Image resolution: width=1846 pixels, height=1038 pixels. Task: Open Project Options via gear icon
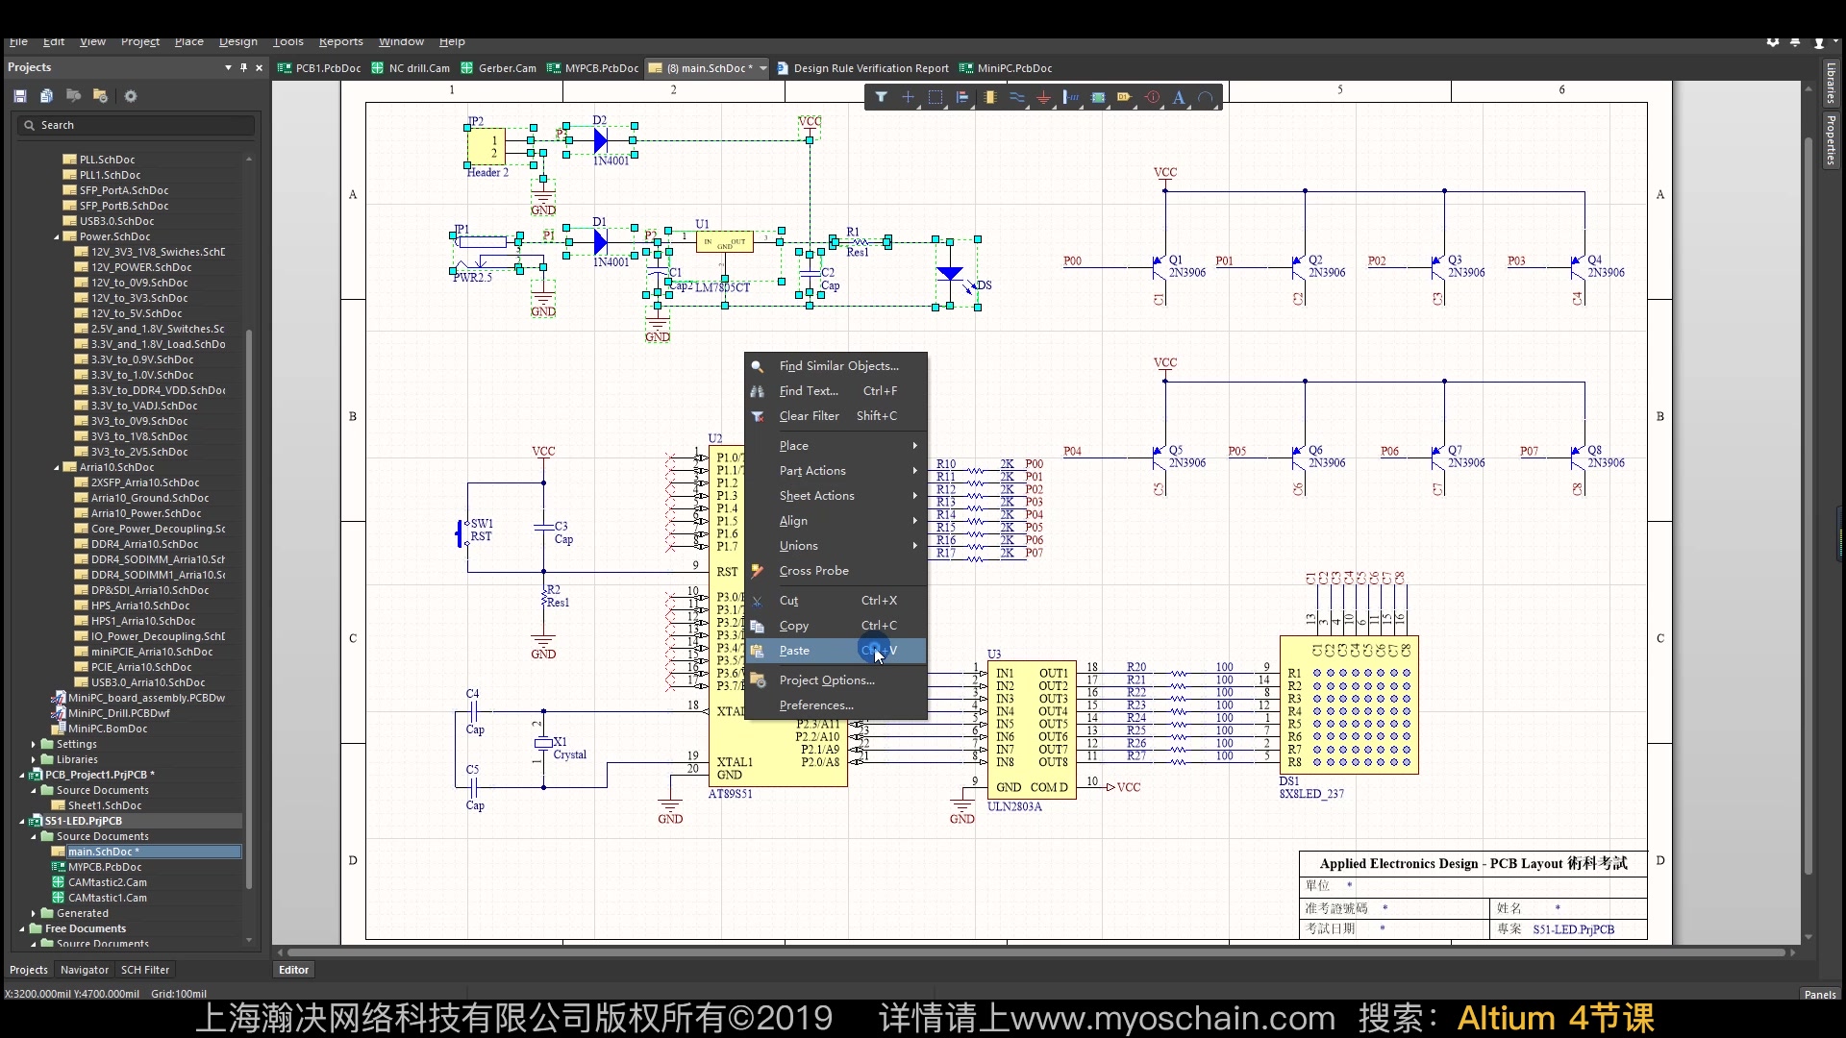tap(131, 95)
